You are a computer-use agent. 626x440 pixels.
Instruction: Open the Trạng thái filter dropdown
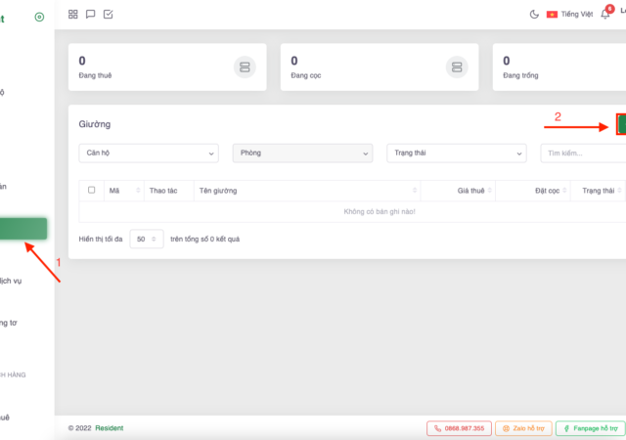tap(456, 154)
